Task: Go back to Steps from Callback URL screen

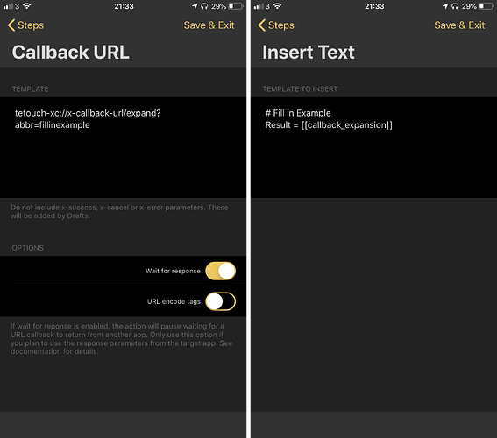Action: (25, 25)
